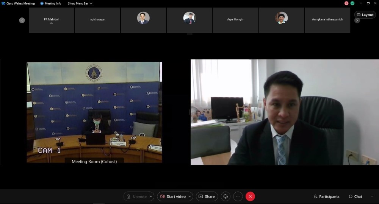Click the Share content button
The width and height of the screenshot is (379, 204).
[207, 196]
